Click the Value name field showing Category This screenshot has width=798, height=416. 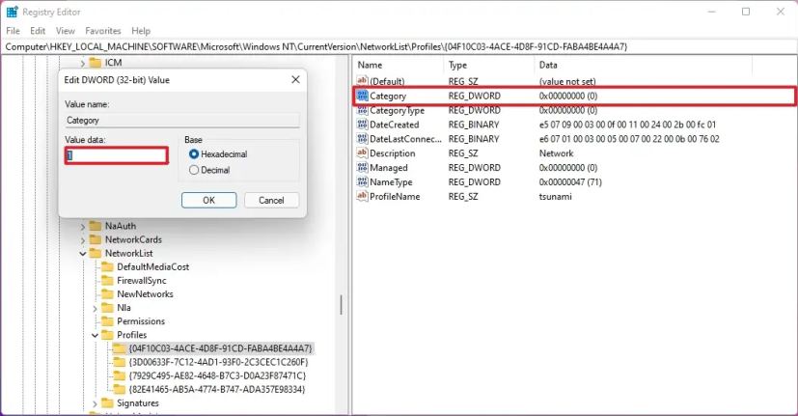point(181,120)
